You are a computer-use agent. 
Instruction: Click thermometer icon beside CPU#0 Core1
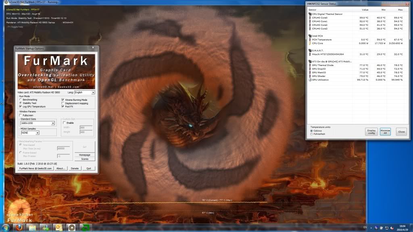point(310,21)
